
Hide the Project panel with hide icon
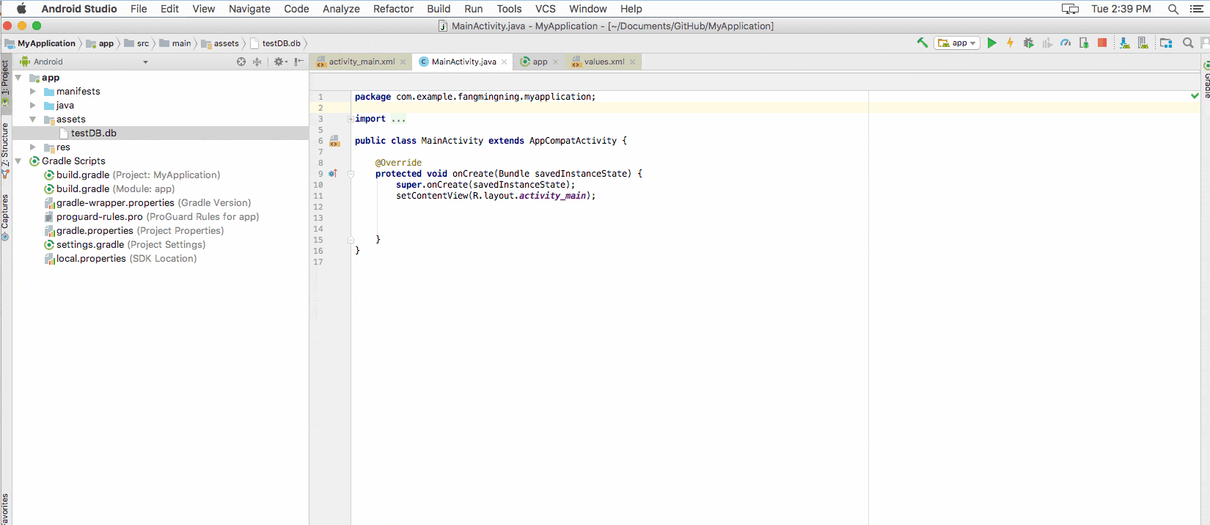pos(298,62)
